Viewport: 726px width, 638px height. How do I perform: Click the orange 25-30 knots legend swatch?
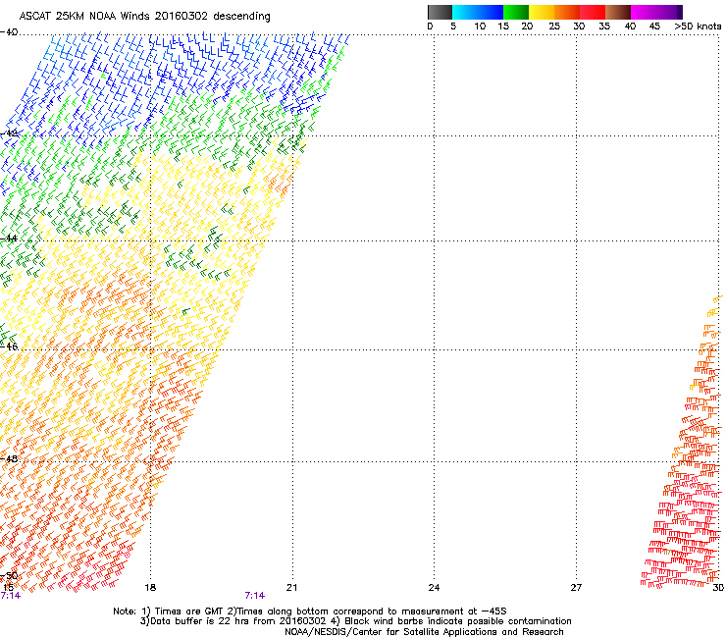click(x=567, y=12)
